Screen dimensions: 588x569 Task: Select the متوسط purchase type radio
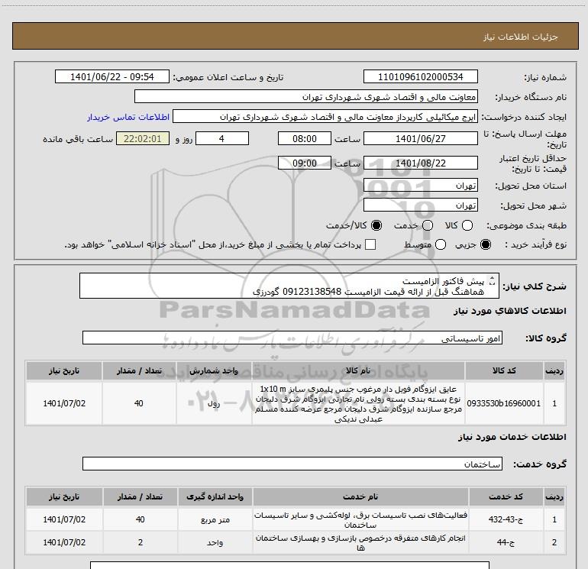click(441, 244)
